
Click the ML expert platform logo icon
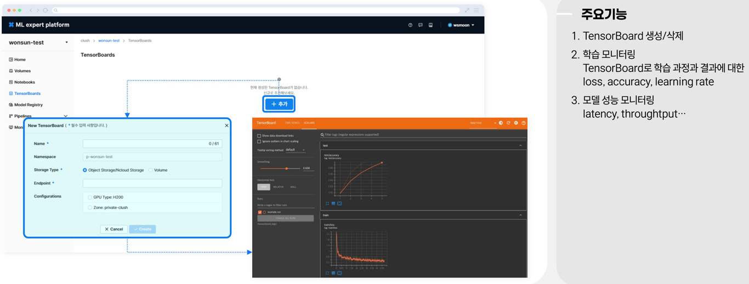(11, 25)
